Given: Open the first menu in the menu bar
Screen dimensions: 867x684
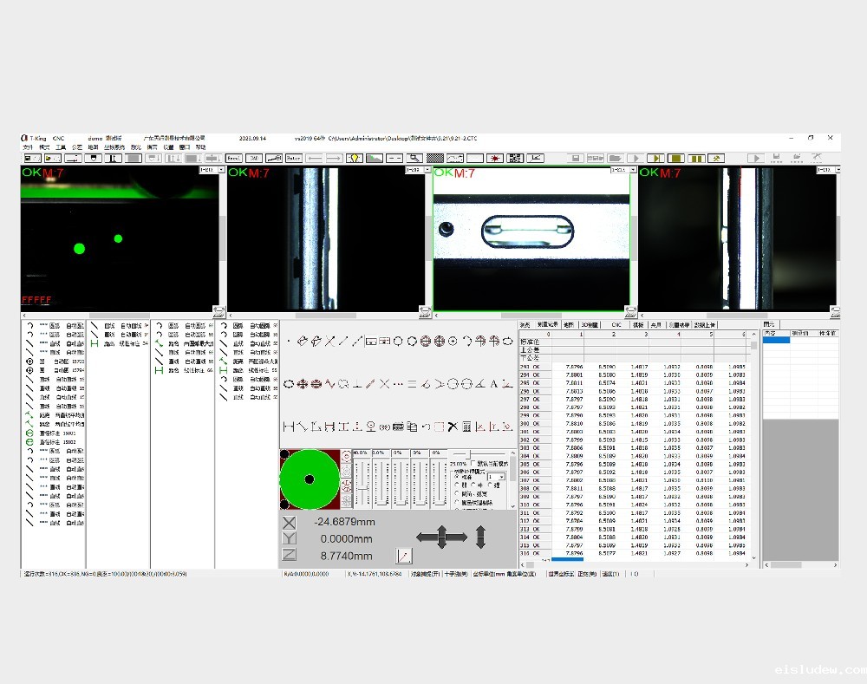Looking at the screenshot, I should (28, 147).
